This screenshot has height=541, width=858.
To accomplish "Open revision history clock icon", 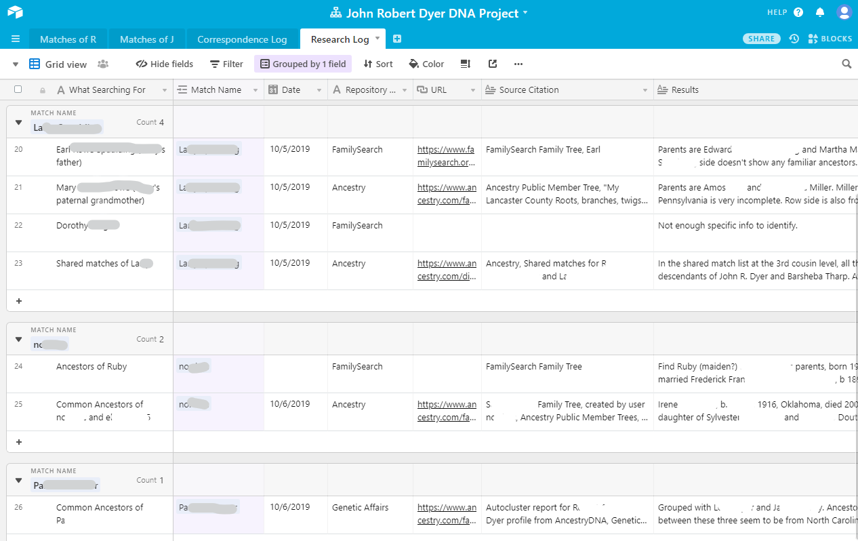I will click(x=794, y=39).
